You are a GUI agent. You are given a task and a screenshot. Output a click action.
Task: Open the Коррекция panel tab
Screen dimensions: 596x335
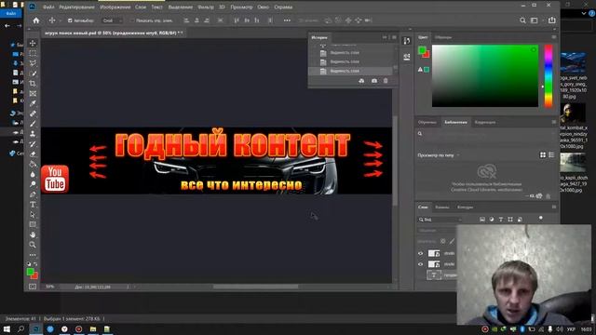click(485, 122)
